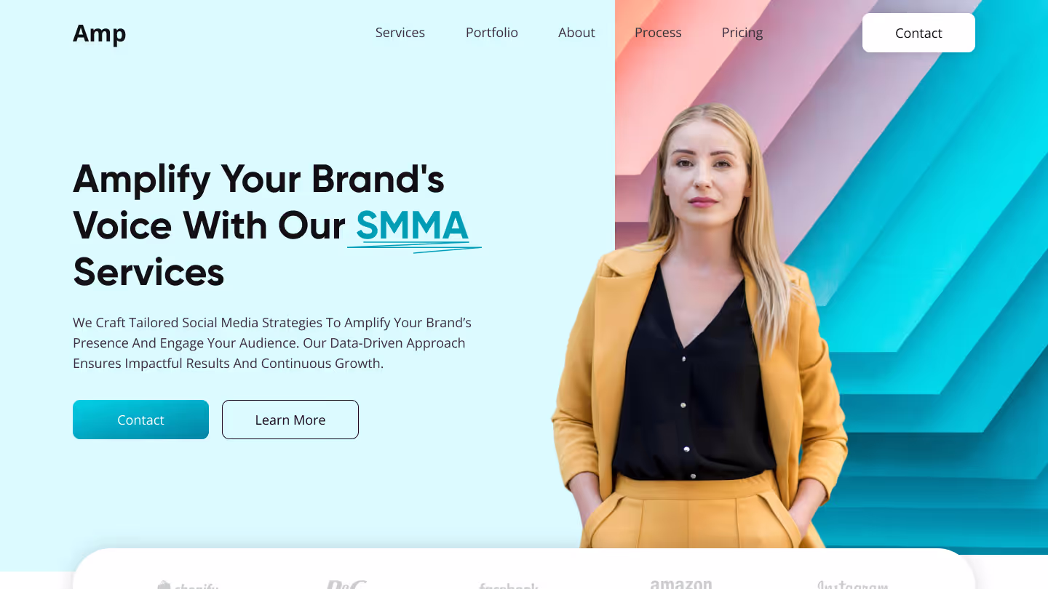Image resolution: width=1048 pixels, height=589 pixels.
Task: Open the Process nav item
Action: [x=658, y=33]
